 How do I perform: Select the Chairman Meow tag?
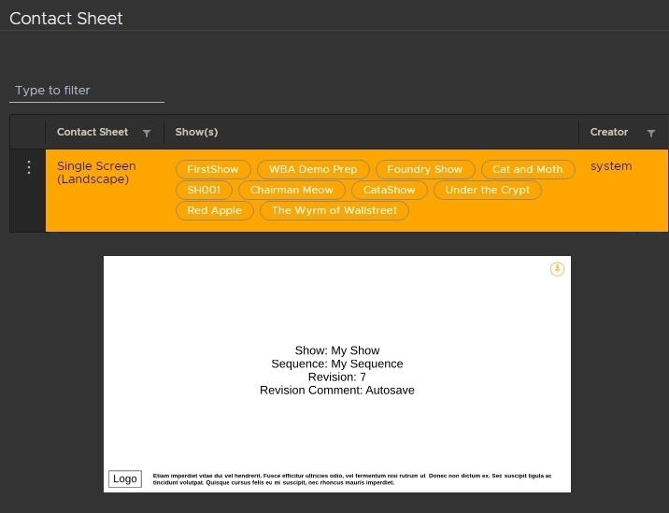pyautogui.click(x=292, y=190)
